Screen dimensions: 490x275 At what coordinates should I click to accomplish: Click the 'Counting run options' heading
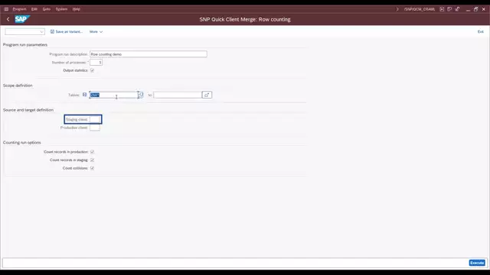click(22, 143)
